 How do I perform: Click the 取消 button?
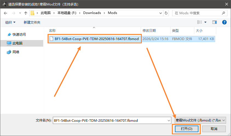[x=214, y=129]
